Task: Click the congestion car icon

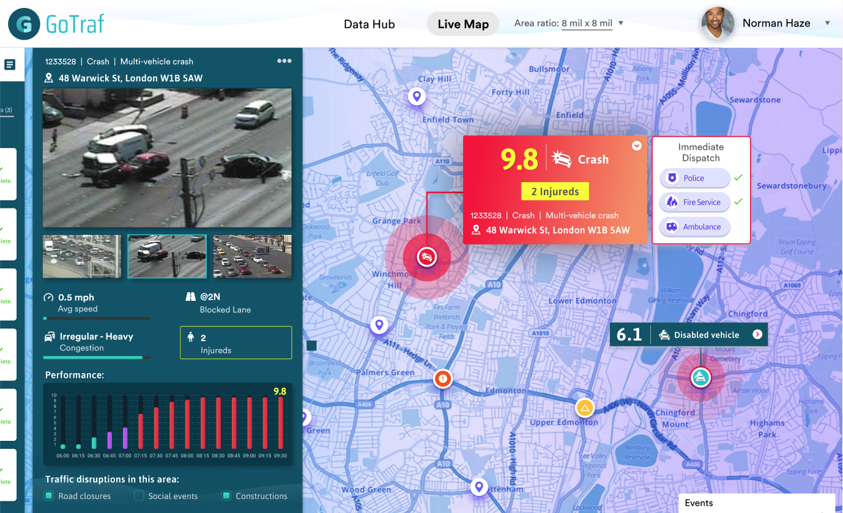Action: pyautogui.click(x=50, y=337)
